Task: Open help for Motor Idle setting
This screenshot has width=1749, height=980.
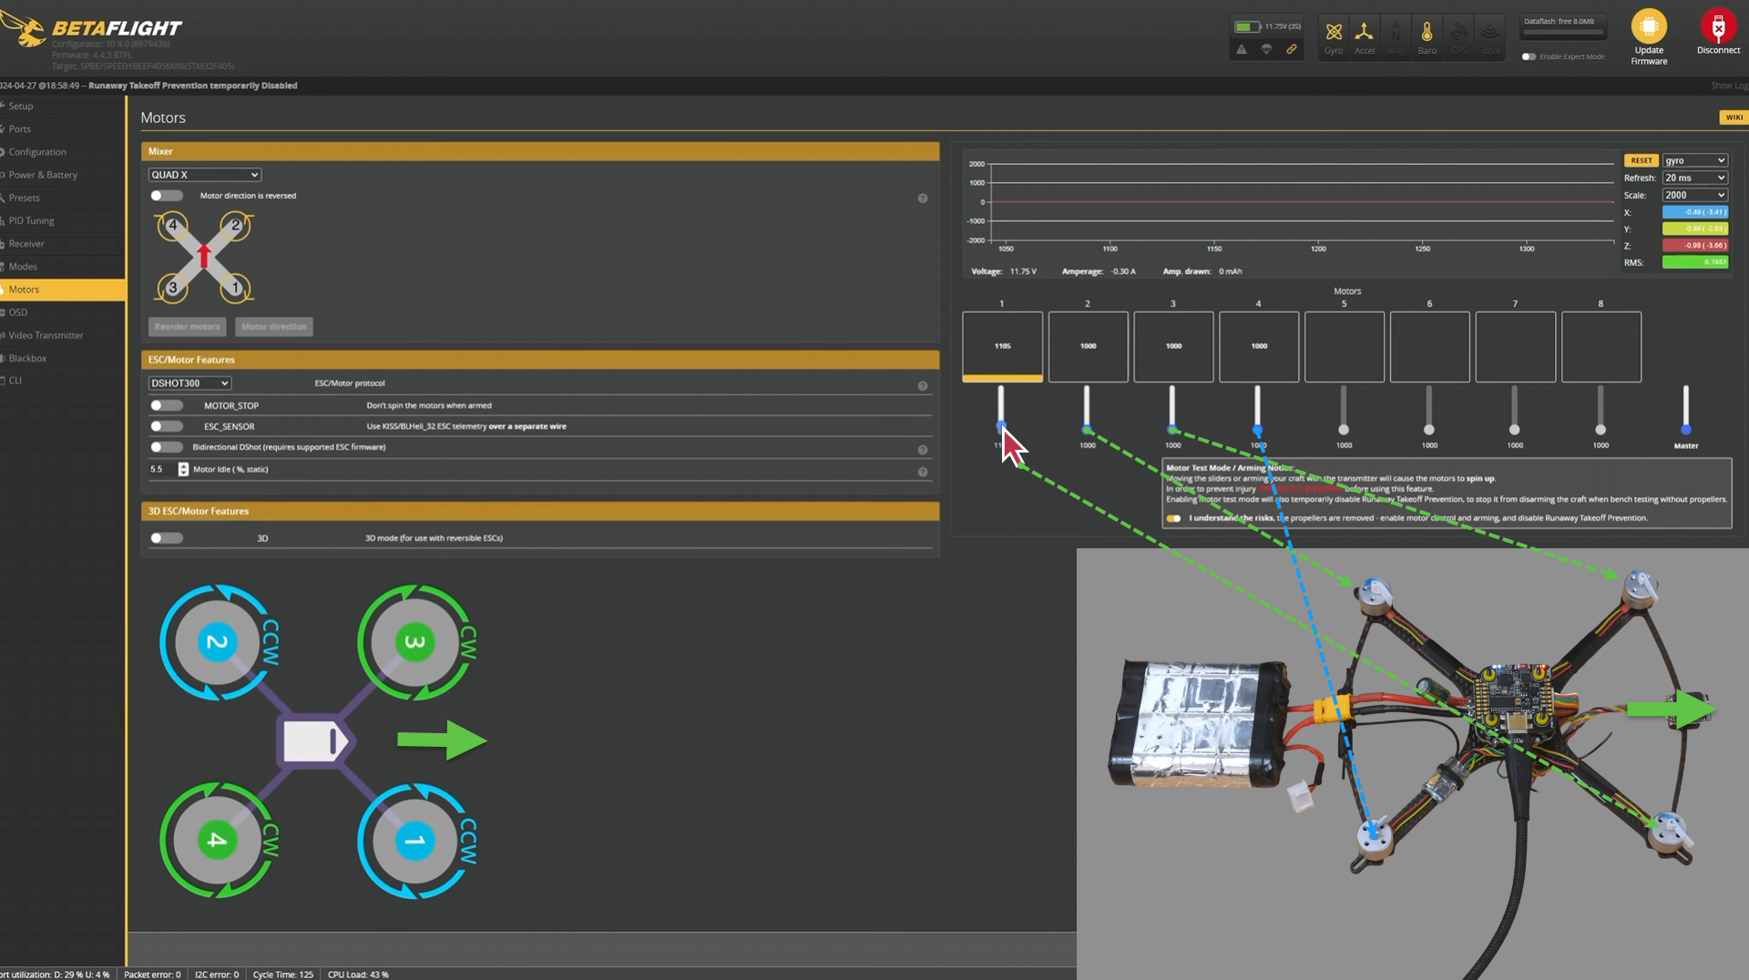Action: pos(923,472)
